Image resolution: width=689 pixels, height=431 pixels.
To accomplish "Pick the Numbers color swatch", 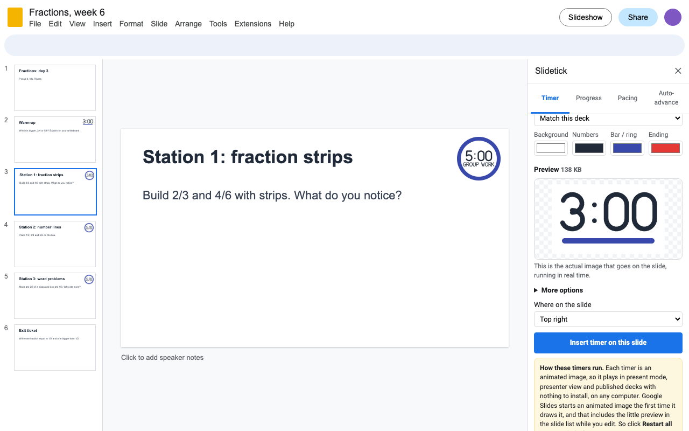I will pyautogui.click(x=589, y=148).
